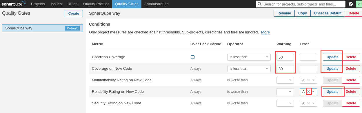Click the Warning column header
This screenshot has height=113, width=362.
click(284, 44)
